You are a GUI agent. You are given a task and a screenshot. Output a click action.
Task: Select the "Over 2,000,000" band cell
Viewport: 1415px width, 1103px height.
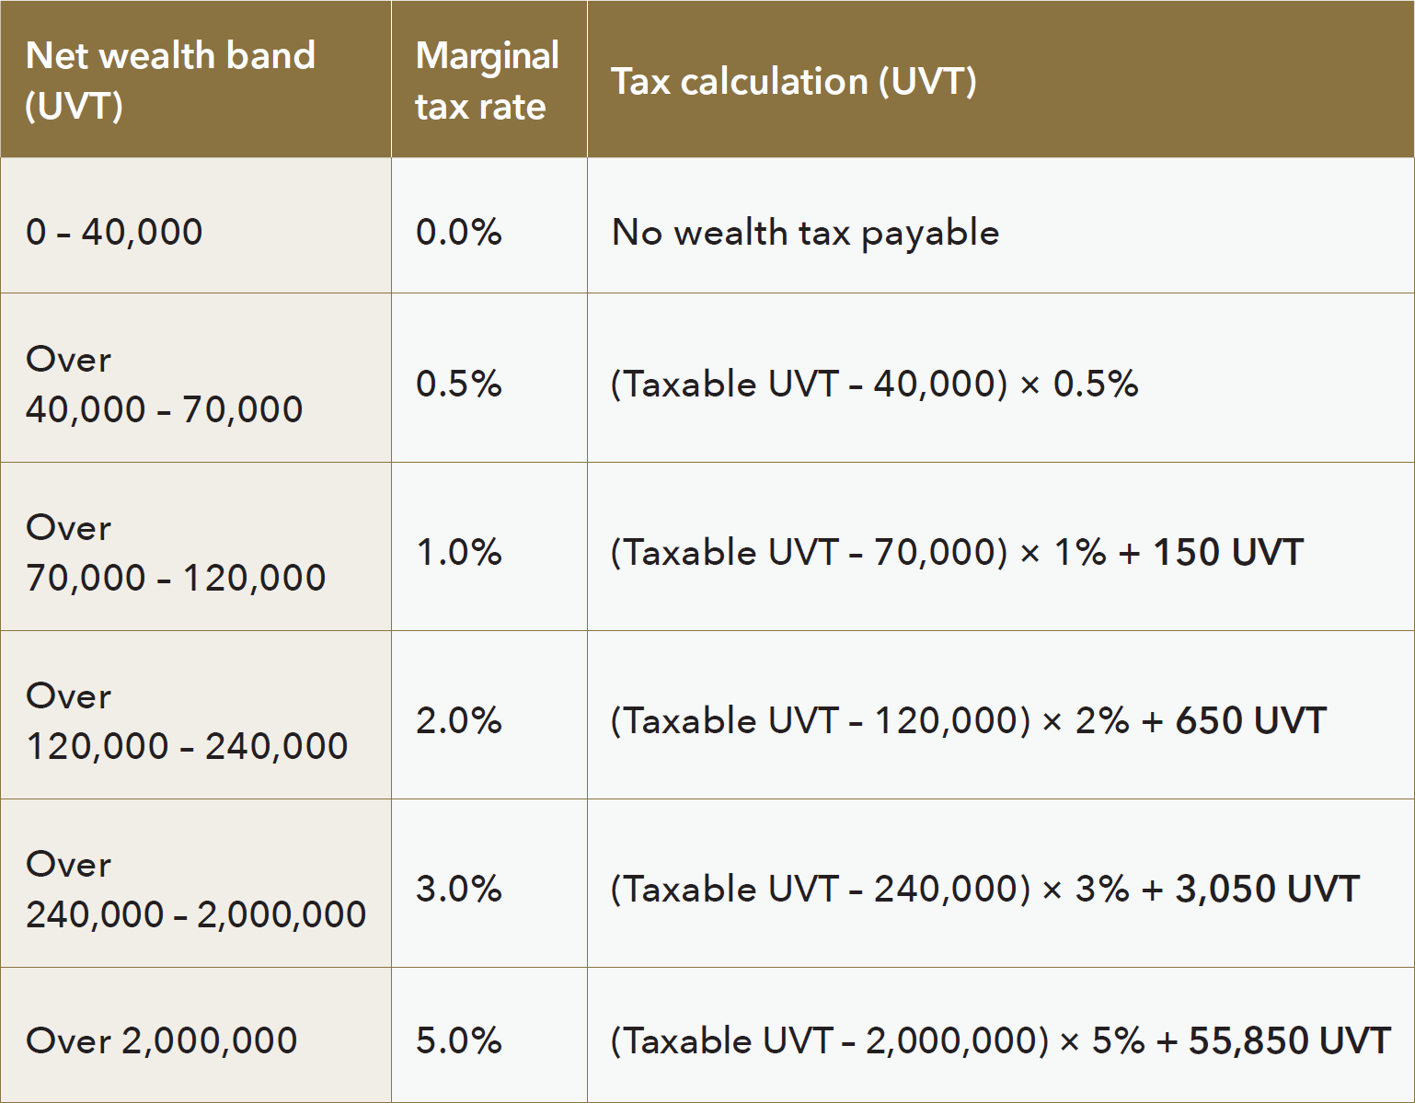(161, 1040)
